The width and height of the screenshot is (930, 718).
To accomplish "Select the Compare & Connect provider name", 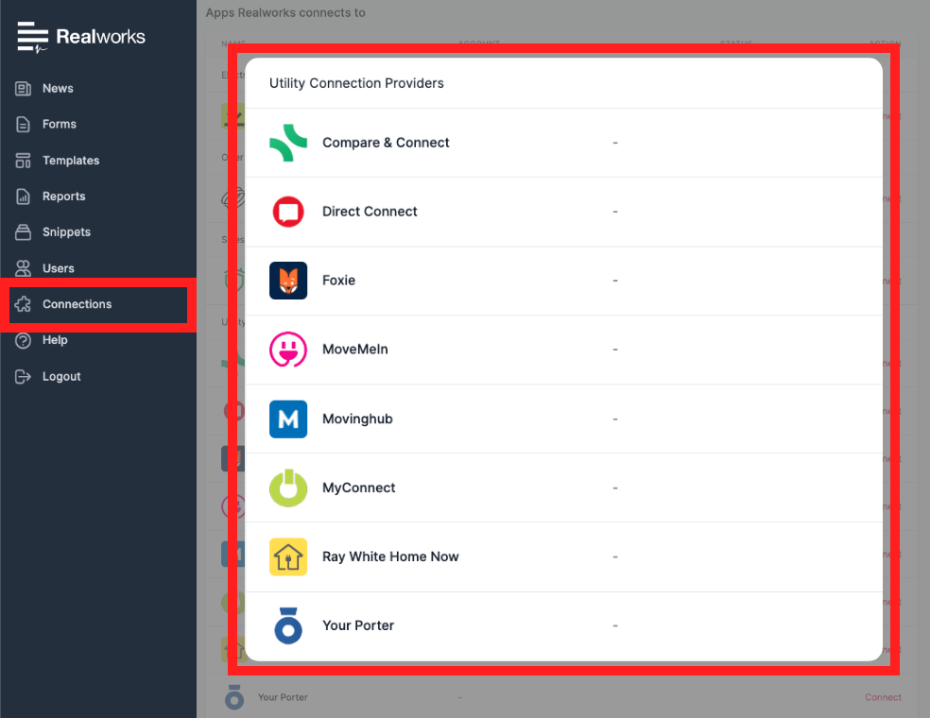I will click(387, 143).
